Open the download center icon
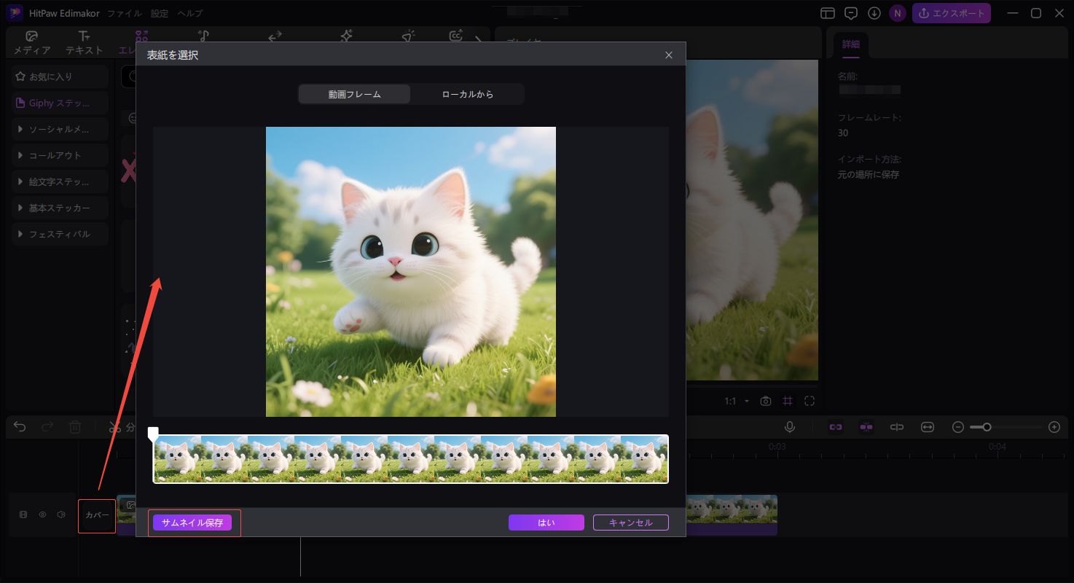The width and height of the screenshot is (1074, 583). pyautogui.click(x=874, y=13)
